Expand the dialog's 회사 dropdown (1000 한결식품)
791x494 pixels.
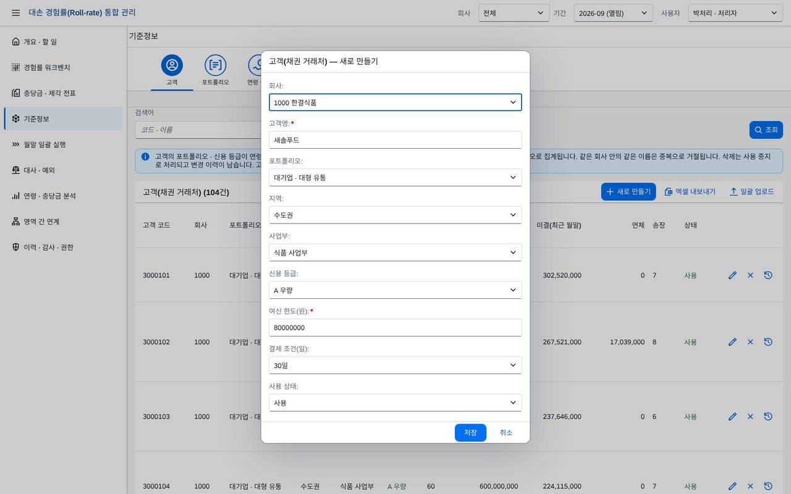[395, 103]
